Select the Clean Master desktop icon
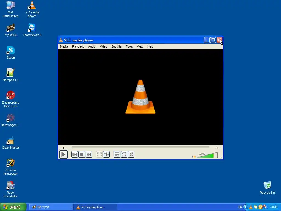Viewport: 281px width, 211px height. click(11, 143)
